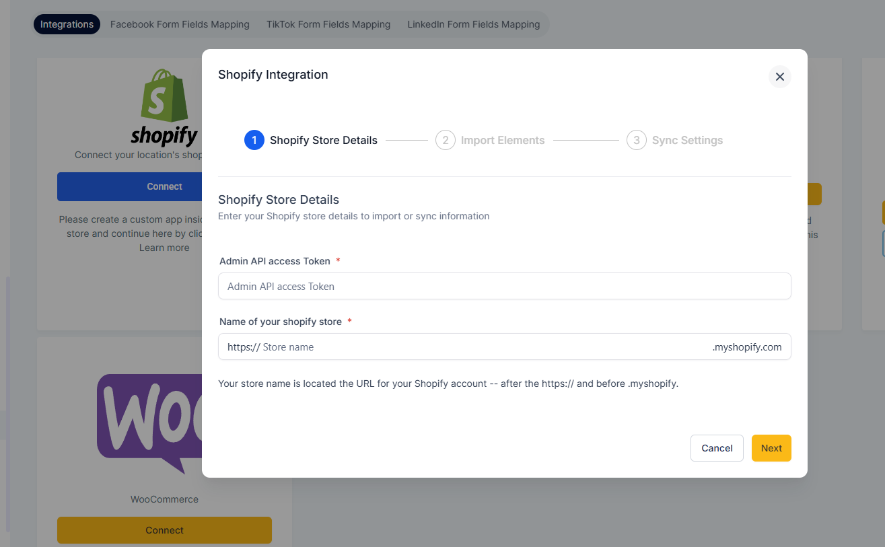The height and width of the screenshot is (547, 885).
Task: Select step 2 circle for Import Elements
Action: 446,141
